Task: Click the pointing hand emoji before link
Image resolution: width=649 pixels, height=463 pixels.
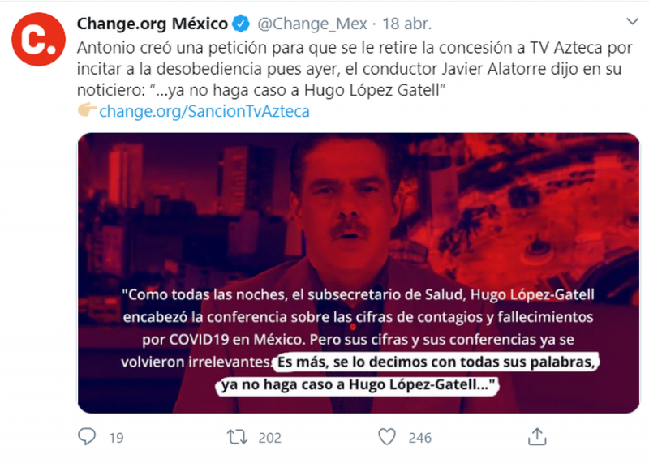Action: pos(87,110)
